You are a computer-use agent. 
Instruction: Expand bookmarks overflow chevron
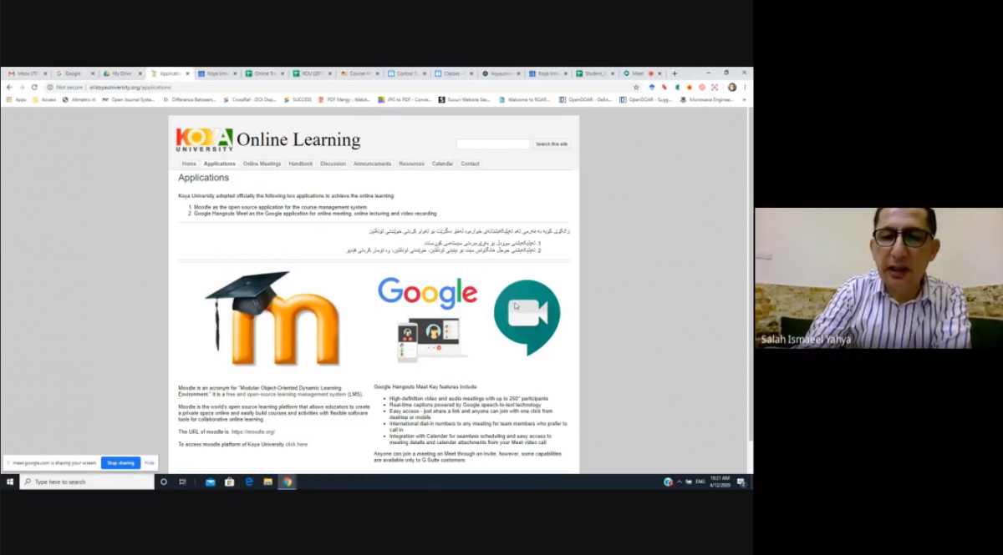pyautogui.click(x=744, y=99)
